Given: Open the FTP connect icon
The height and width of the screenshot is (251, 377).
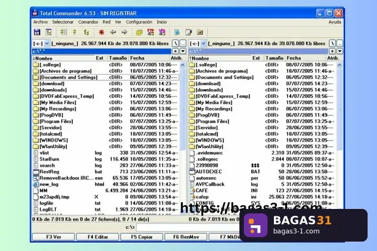Looking at the screenshot, I should [151, 32].
